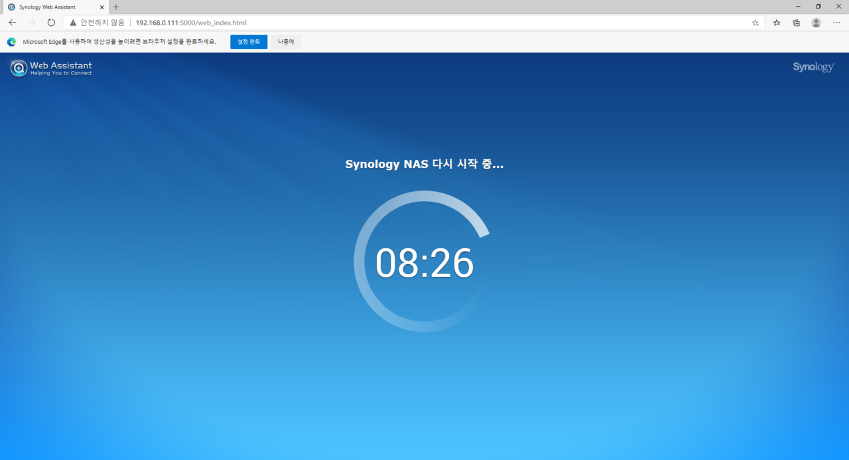The image size is (849, 460).
Task: Reload the page with the refresh icon
Action: [51, 23]
